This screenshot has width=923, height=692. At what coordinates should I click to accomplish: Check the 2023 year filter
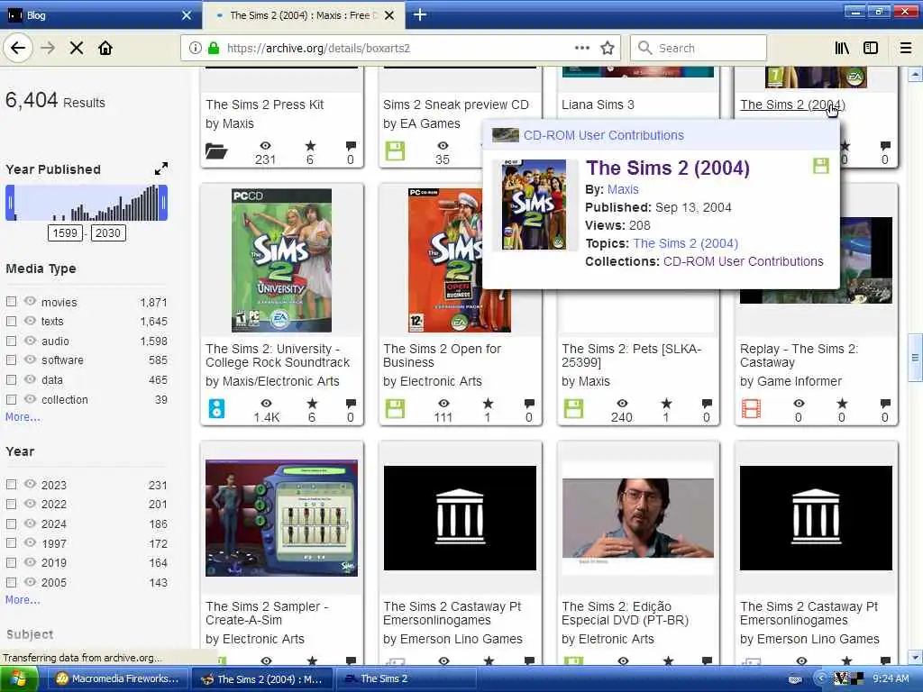[11, 485]
